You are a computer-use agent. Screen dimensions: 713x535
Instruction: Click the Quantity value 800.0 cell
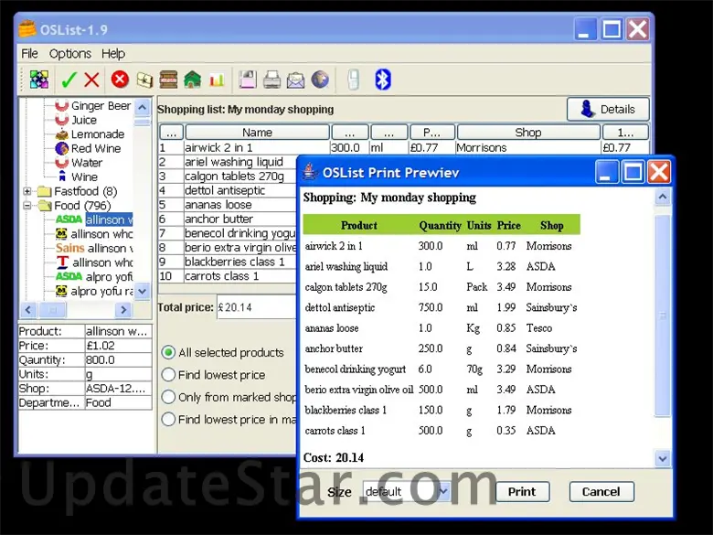click(x=118, y=359)
